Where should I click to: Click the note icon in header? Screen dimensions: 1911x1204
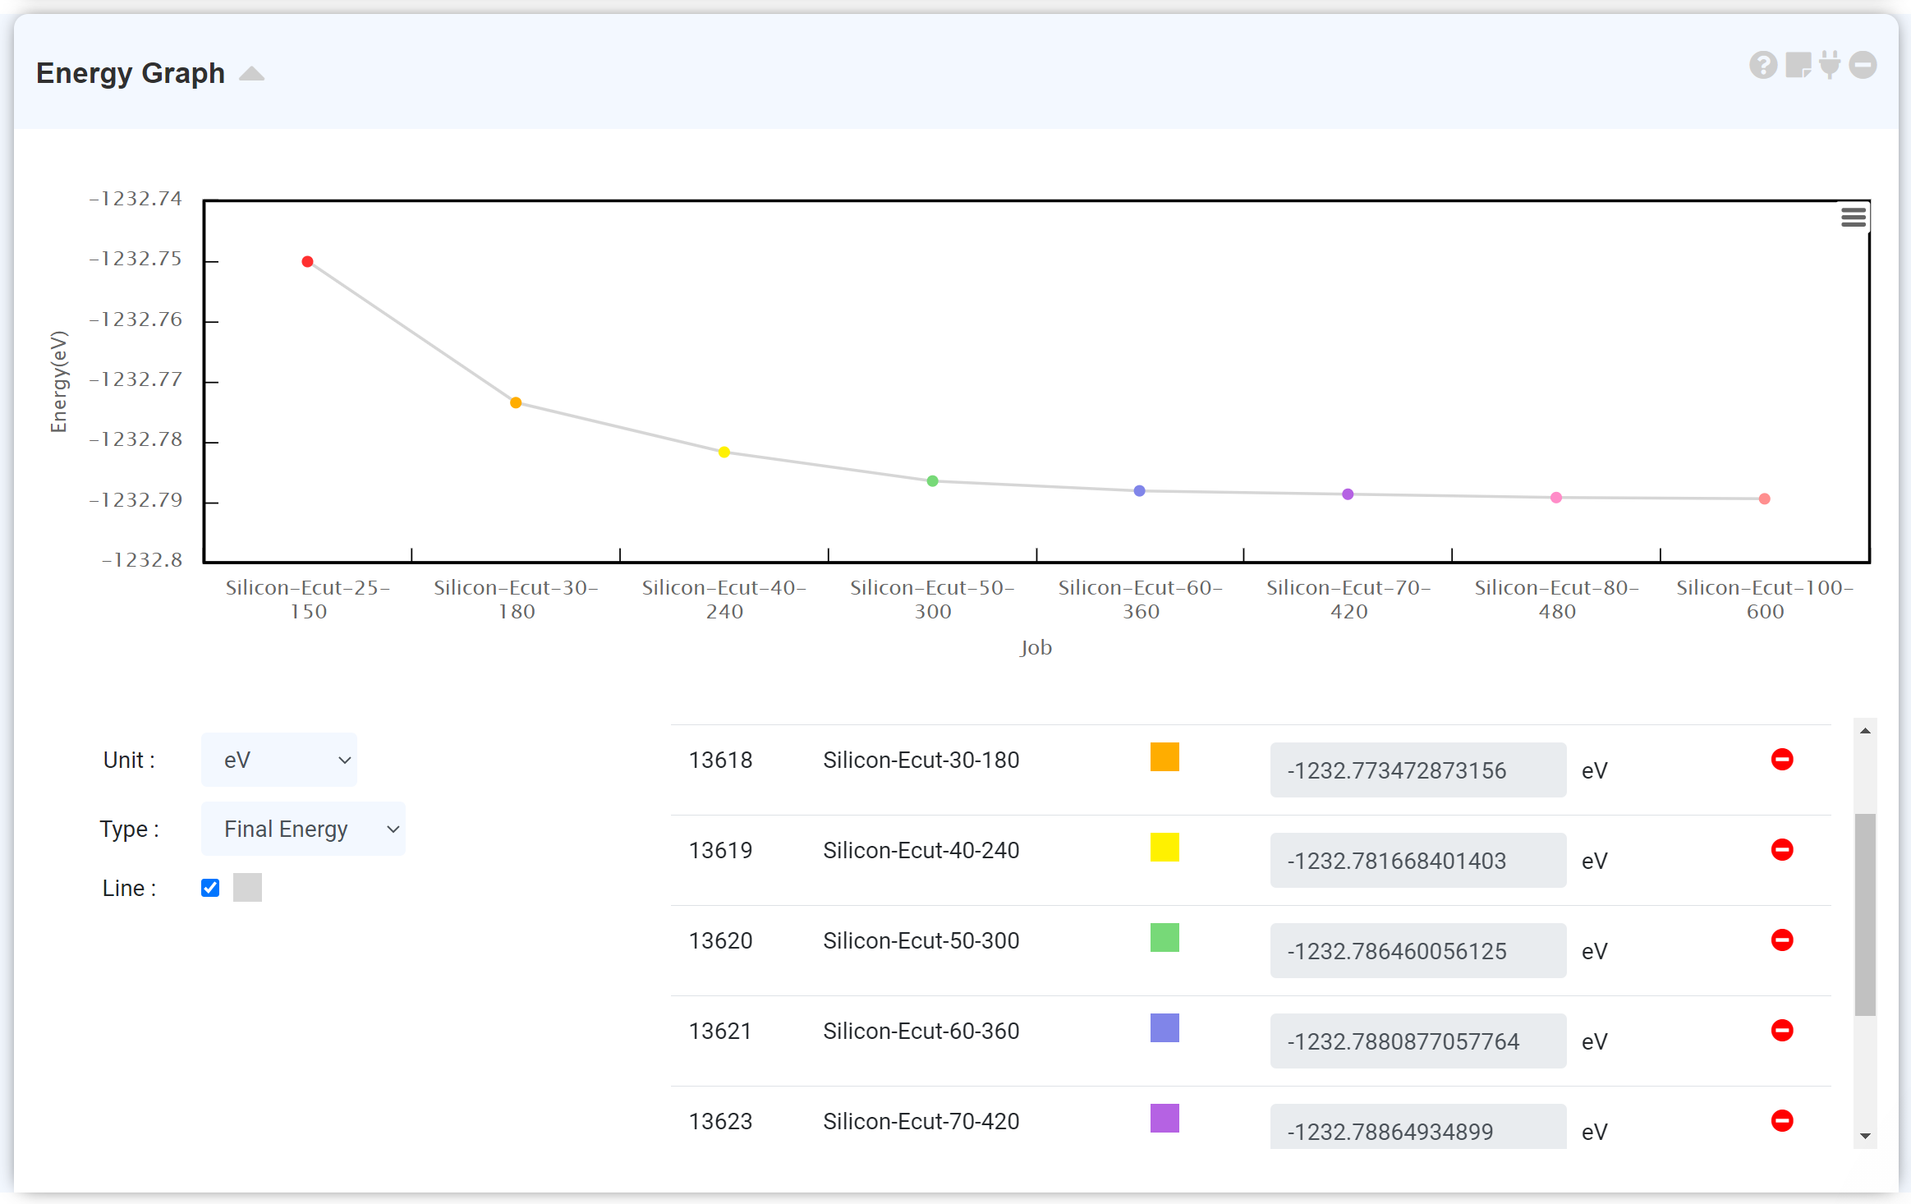[1798, 65]
